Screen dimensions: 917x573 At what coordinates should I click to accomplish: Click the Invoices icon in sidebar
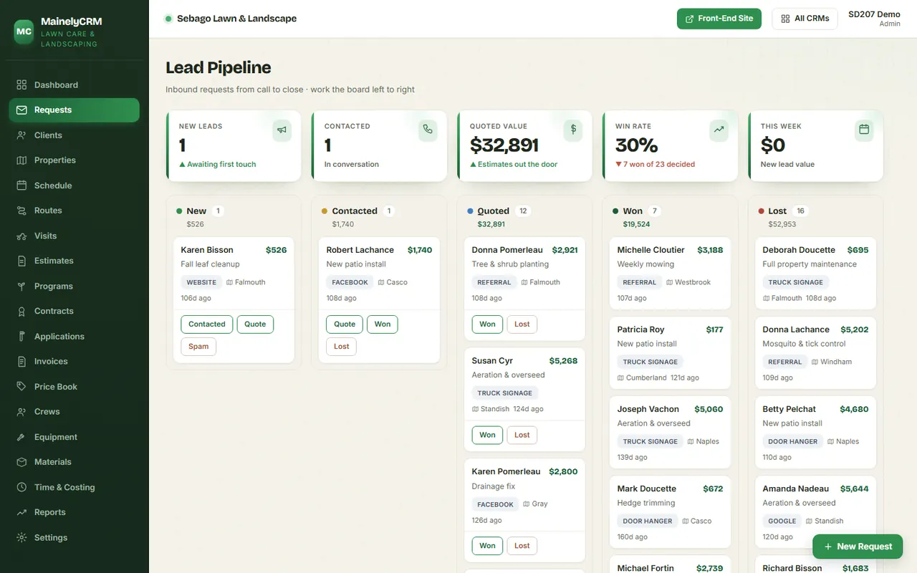point(21,362)
